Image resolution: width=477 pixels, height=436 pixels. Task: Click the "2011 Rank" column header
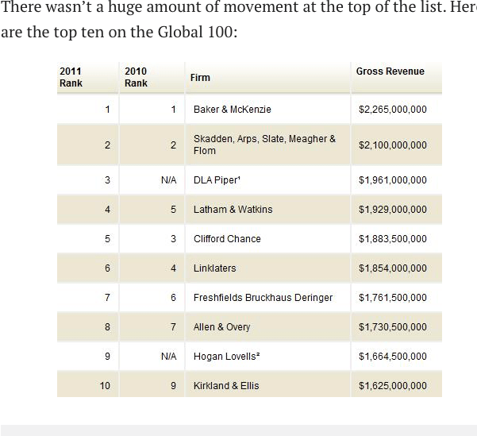click(x=71, y=77)
